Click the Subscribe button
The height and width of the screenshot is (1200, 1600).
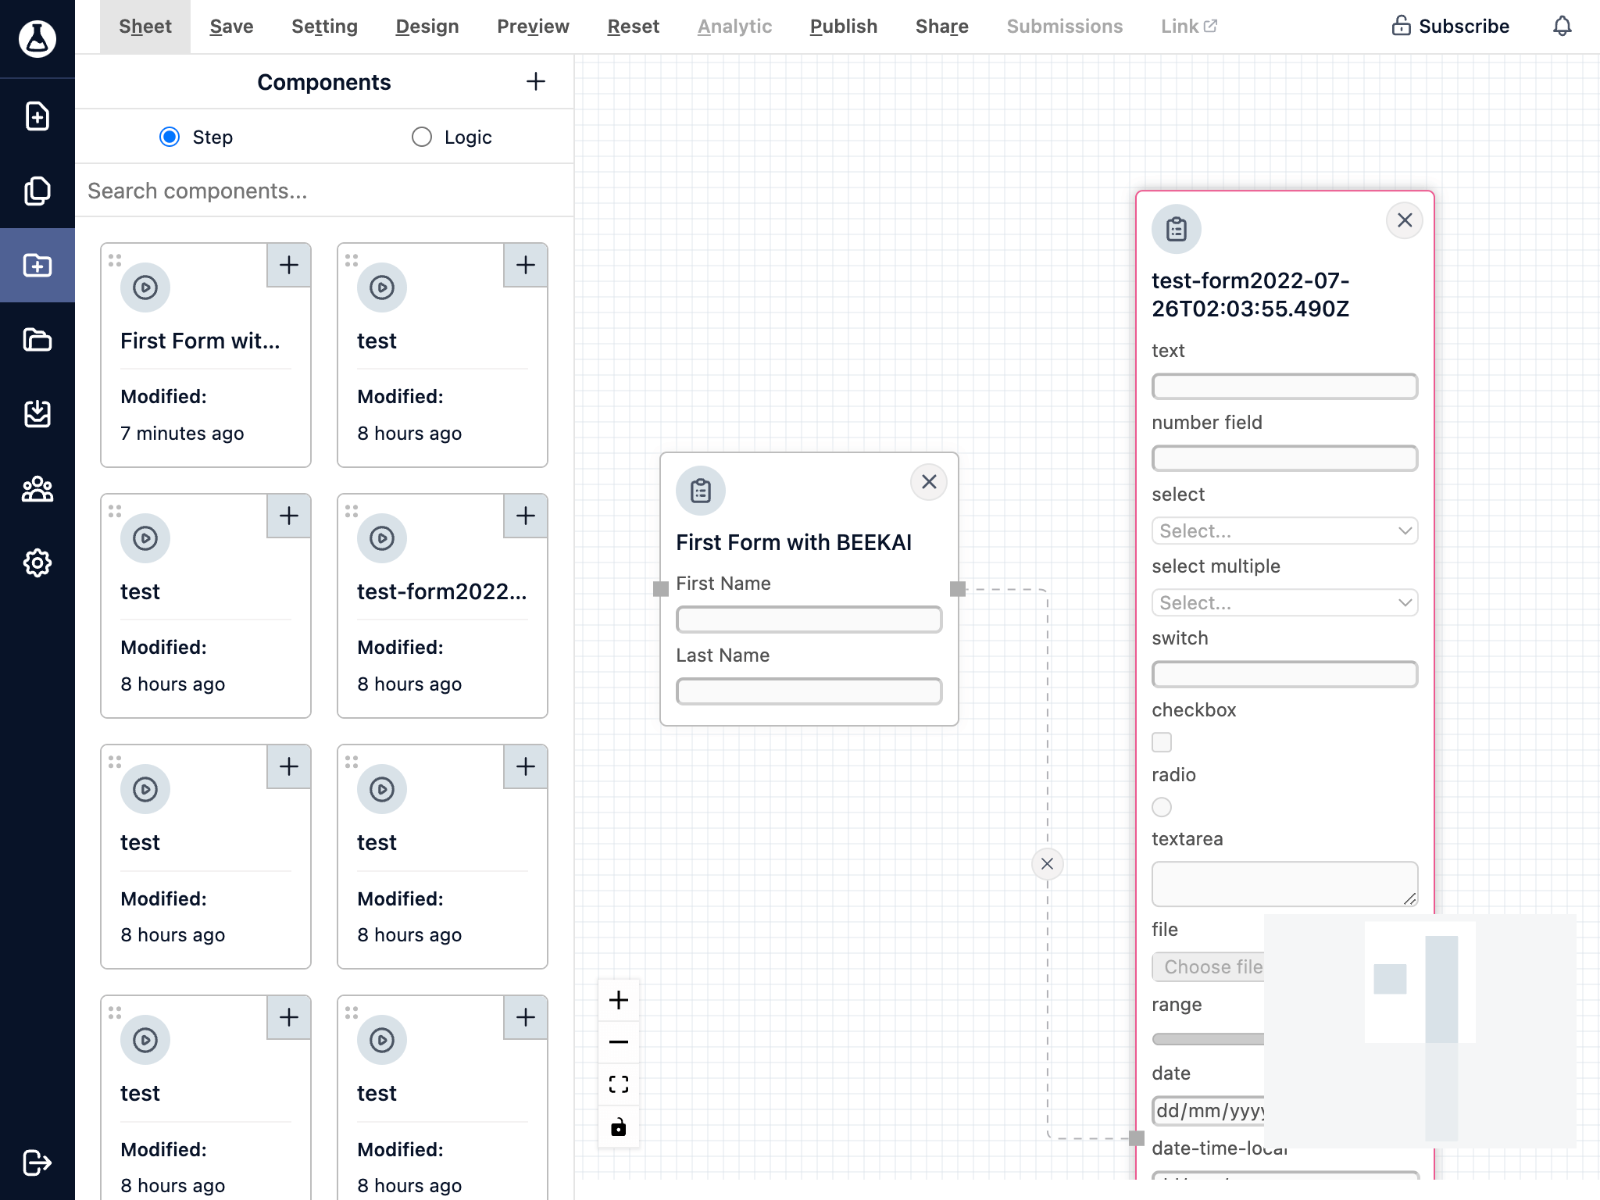(1451, 27)
